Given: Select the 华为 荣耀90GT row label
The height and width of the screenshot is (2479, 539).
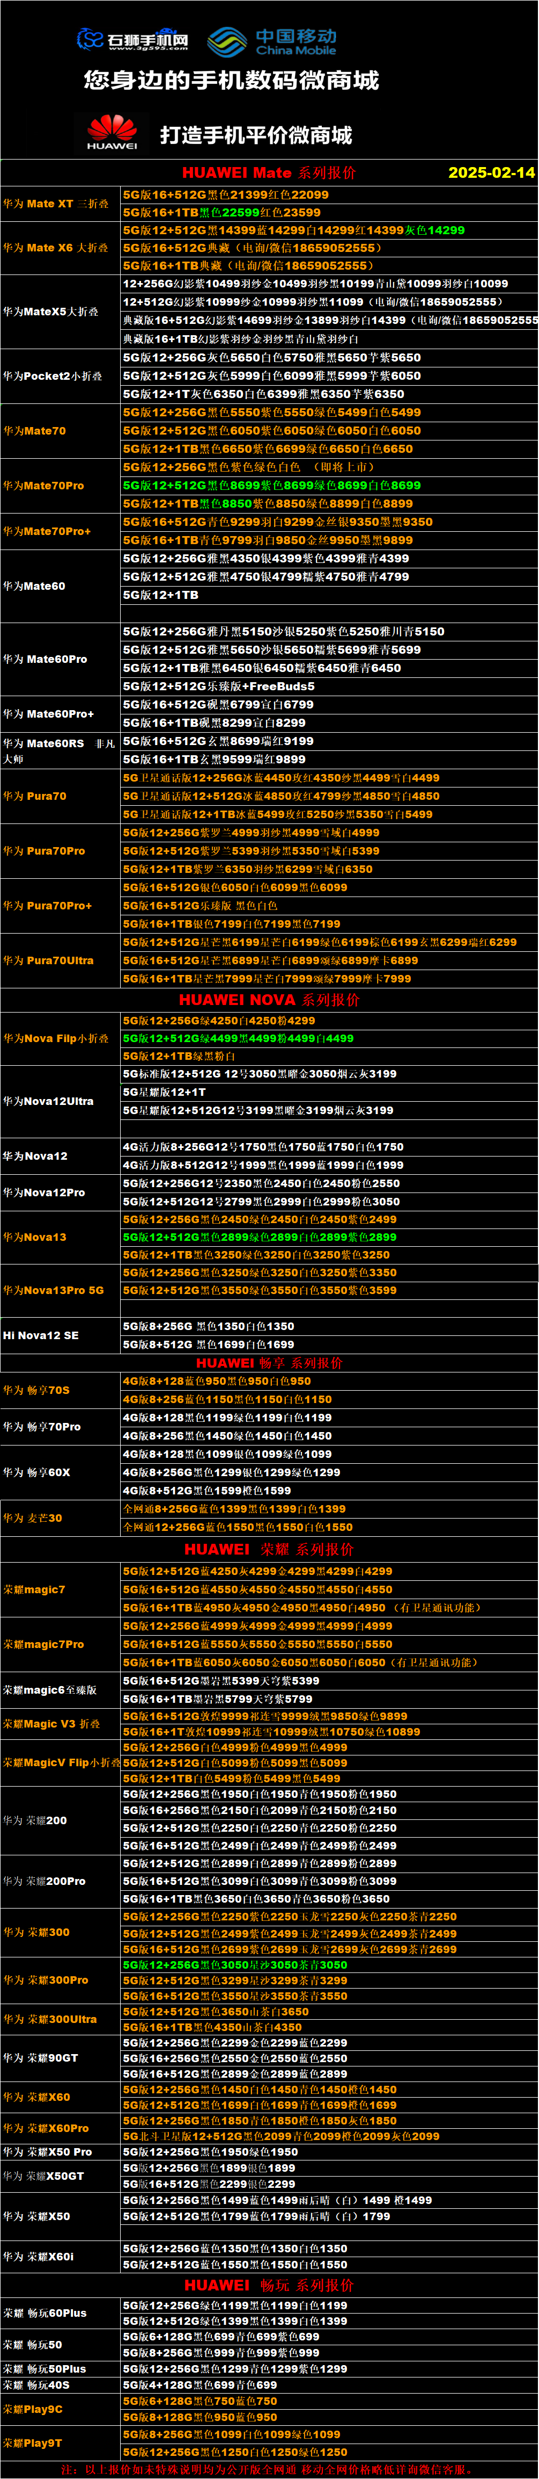Looking at the screenshot, I should pos(40,2057).
